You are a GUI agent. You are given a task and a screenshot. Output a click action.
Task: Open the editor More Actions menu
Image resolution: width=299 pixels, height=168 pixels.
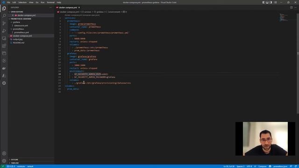tap(296, 7)
